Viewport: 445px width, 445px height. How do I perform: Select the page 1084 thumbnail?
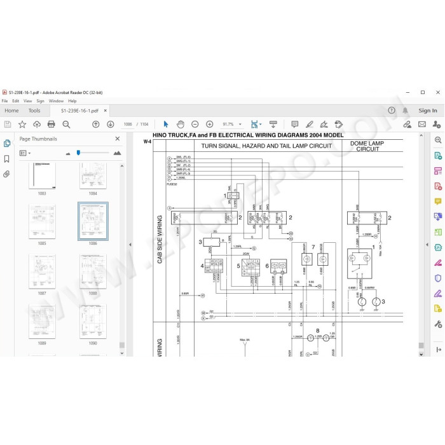coord(93,175)
